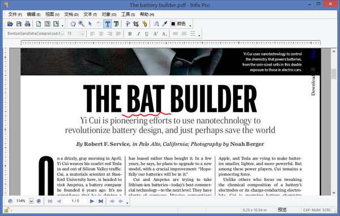
Task: Click the byline name Robert F. Service
Action: point(107,144)
